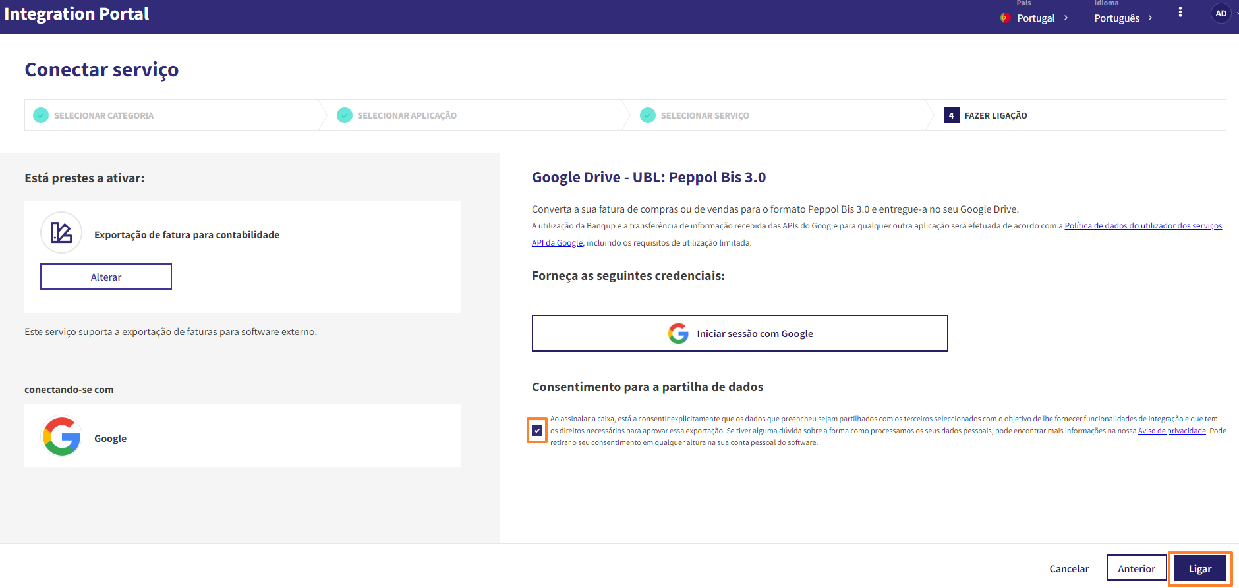1239x588 pixels.
Task: Click the Anterior button
Action: 1136,568
